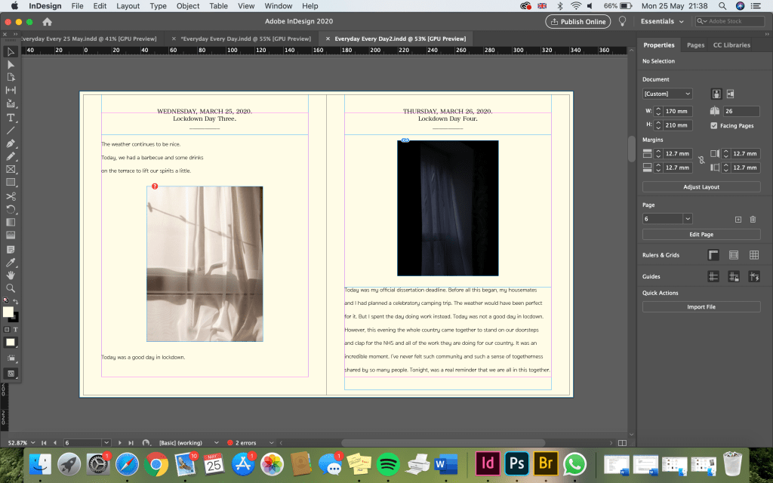Pick the Scissors tool
The height and width of the screenshot is (483, 773).
pos(11,196)
